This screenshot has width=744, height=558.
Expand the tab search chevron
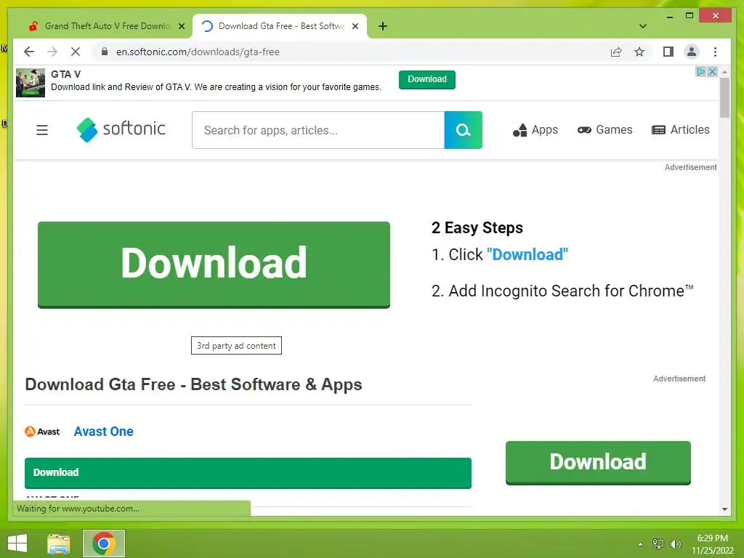pos(643,26)
